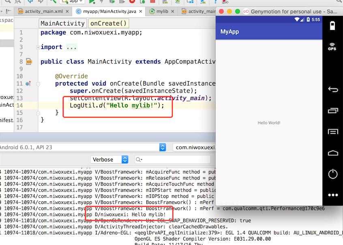Image resolution: width=343 pixels, height=245 pixels.
Task: Navigate back with the left arrow toolbar icon
Action: coord(30,2)
